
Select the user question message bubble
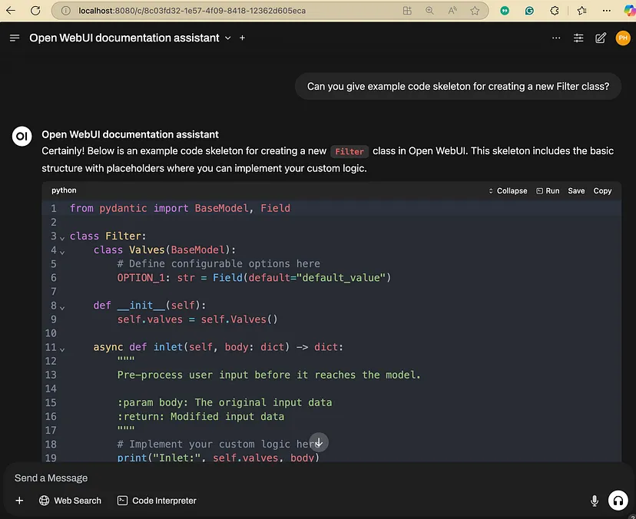coord(458,86)
